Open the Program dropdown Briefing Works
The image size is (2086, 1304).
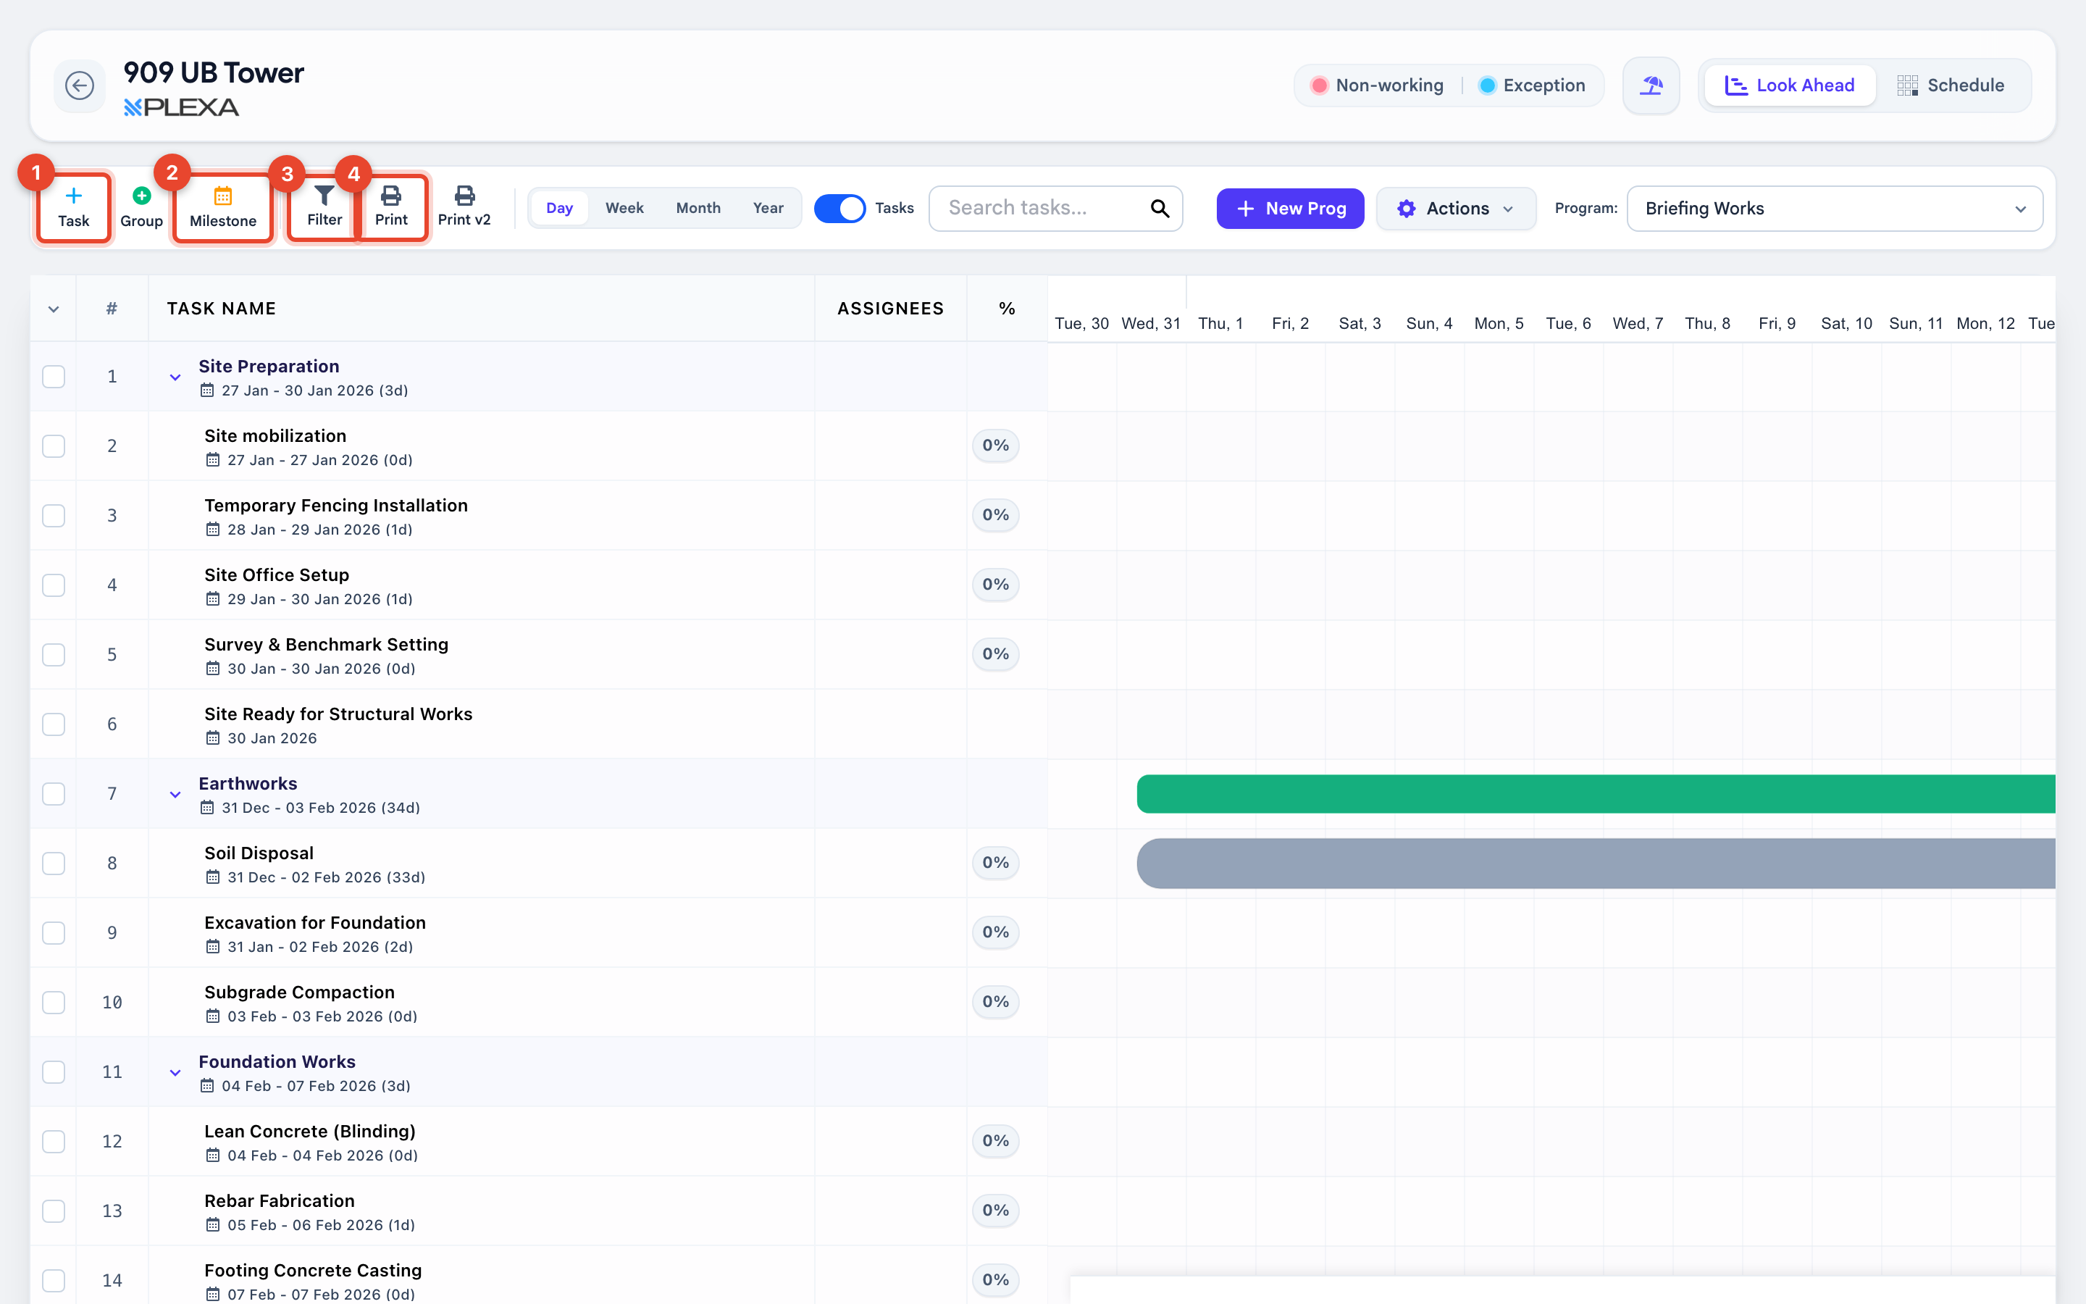coord(1834,209)
